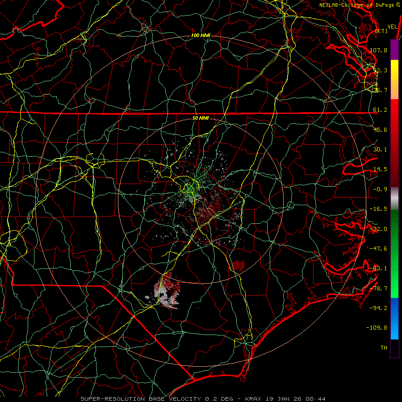Pick the black TH segment of the color bar
Screen dimensions: 402x402
point(394,348)
